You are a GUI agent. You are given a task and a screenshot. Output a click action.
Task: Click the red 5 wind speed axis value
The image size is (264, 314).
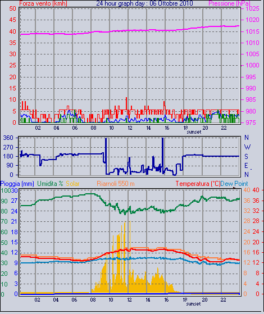tap(14, 111)
